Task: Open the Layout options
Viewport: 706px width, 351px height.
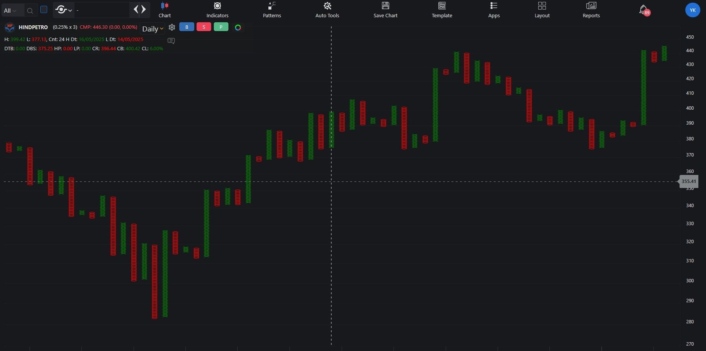Action: [x=542, y=10]
